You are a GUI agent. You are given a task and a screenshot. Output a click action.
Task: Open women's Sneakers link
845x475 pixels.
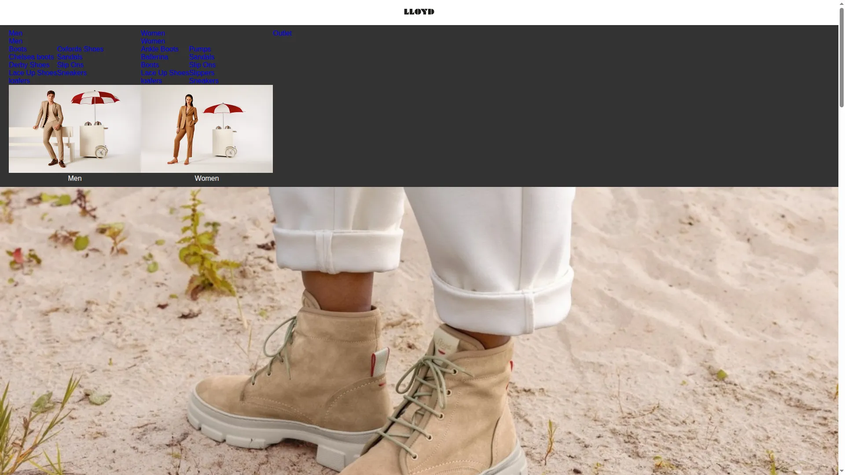pyautogui.click(x=204, y=81)
